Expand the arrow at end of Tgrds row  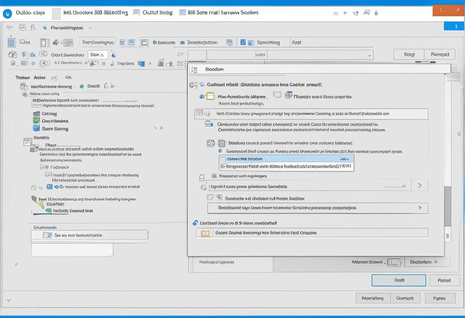pos(419,185)
